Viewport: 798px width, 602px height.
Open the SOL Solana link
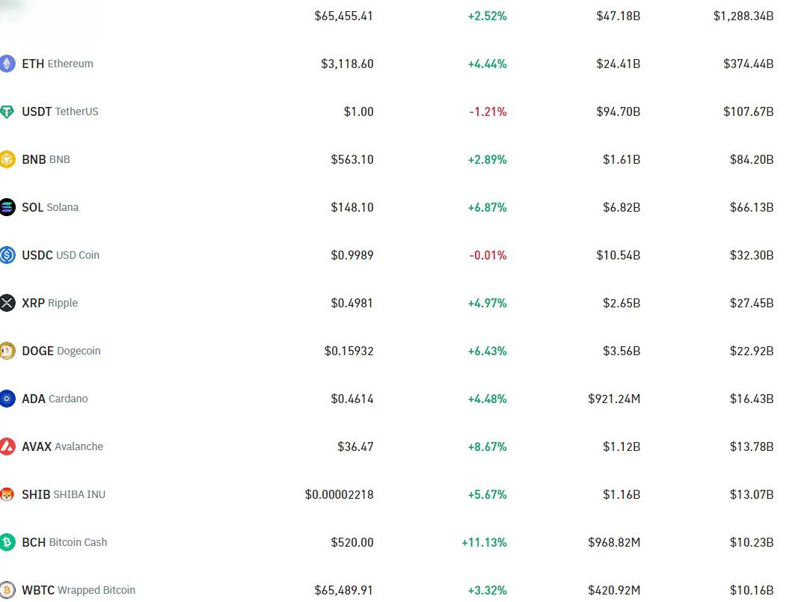click(x=50, y=207)
